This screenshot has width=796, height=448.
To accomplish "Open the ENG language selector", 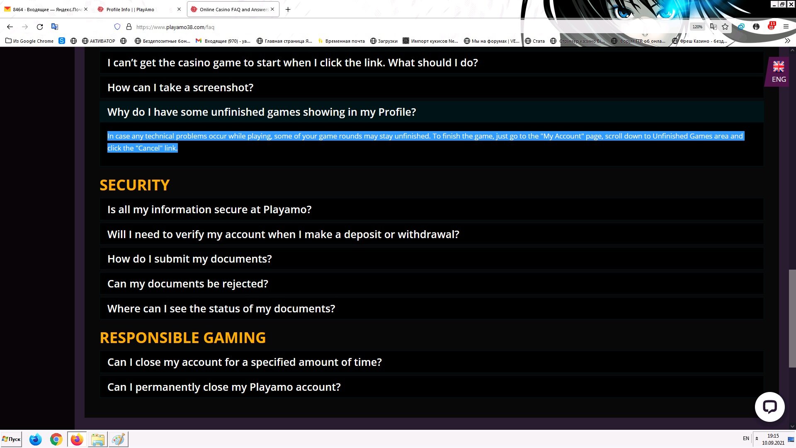I will [778, 72].
